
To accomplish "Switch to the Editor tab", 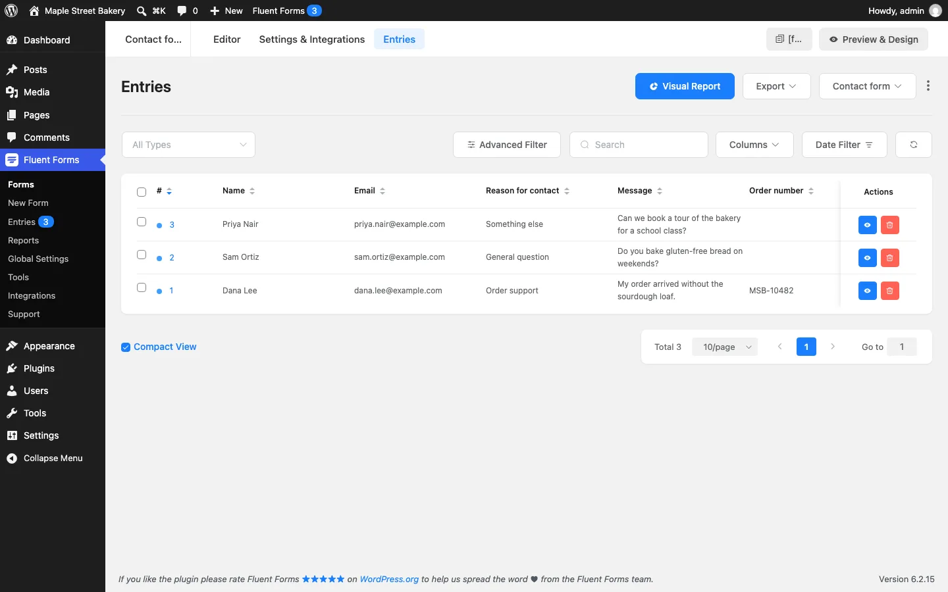I will pos(227,39).
